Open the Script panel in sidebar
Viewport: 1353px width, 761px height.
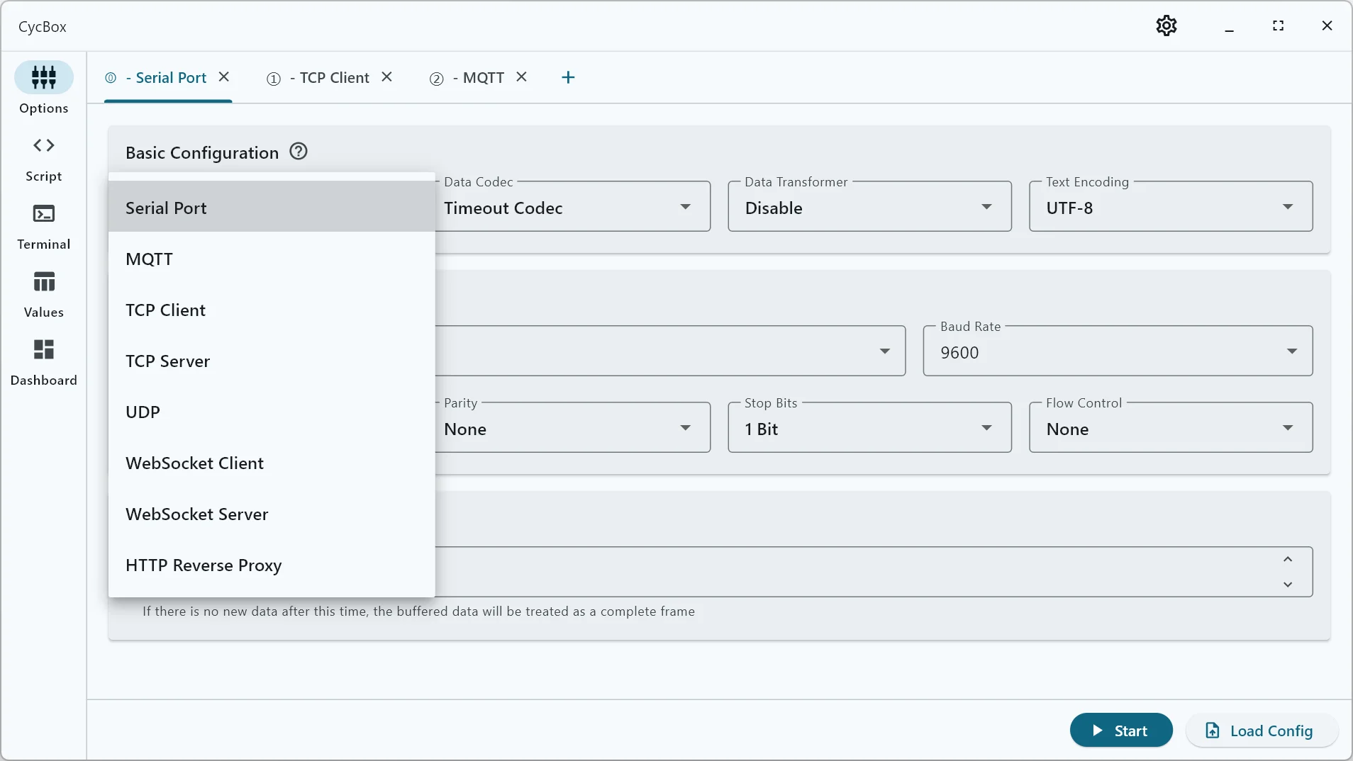43,159
